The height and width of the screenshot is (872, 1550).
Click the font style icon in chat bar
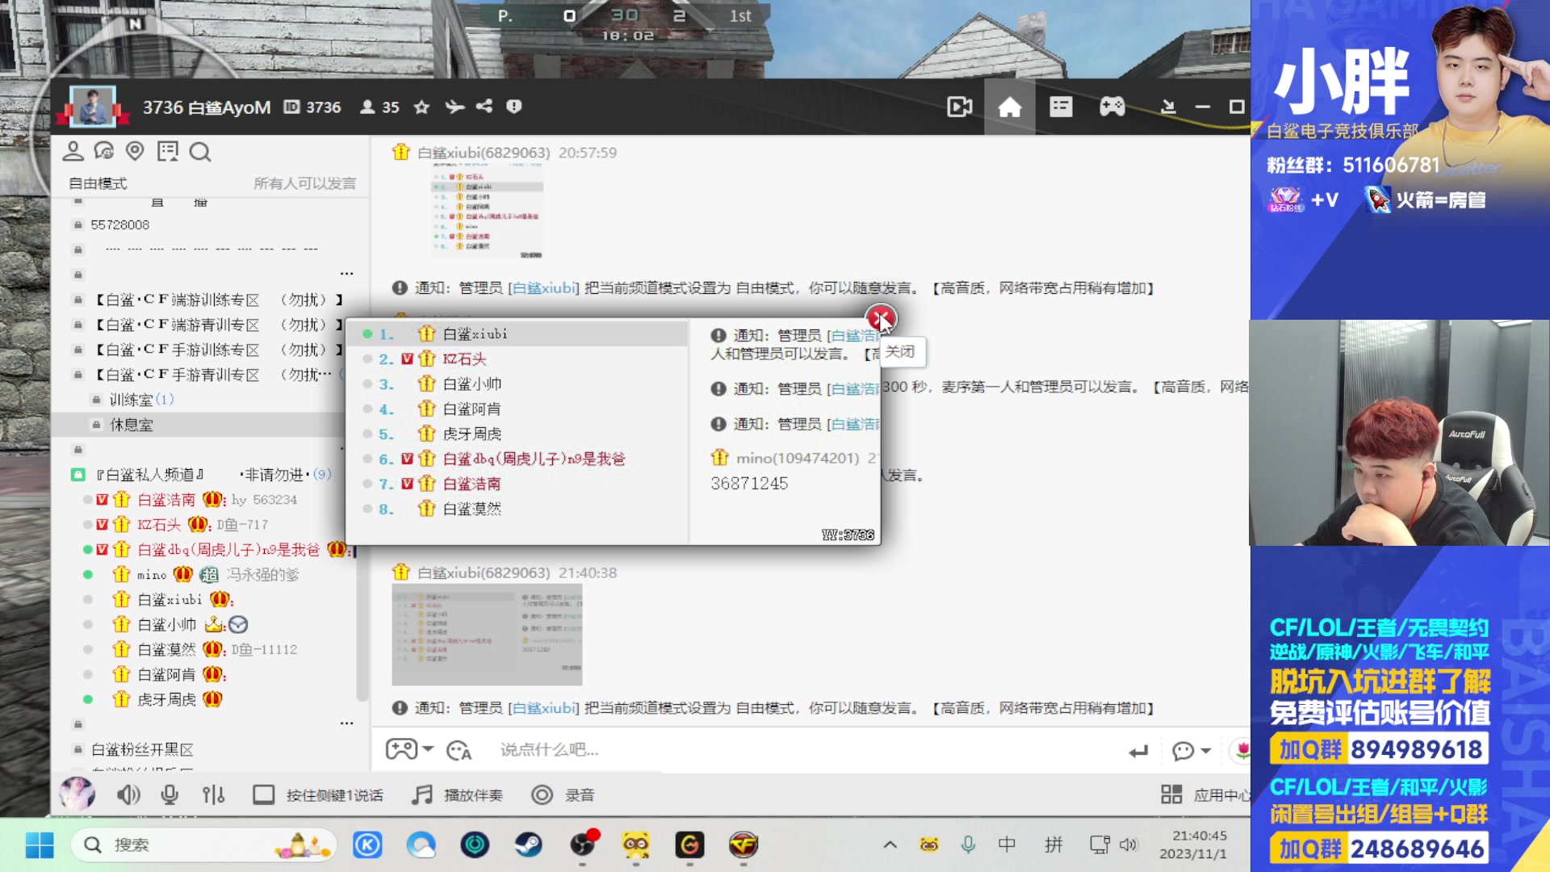pos(459,750)
